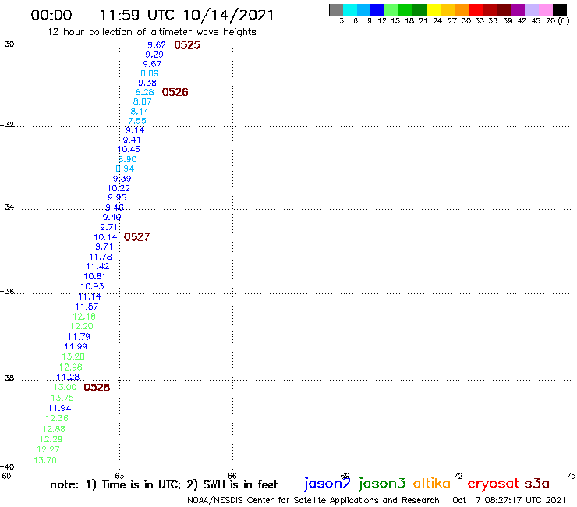Image resolution: width=577 pixels, height=507 pixels.
Task: Click the green reading 13.28
Action: pyautogui.click(x=73, y=356)
